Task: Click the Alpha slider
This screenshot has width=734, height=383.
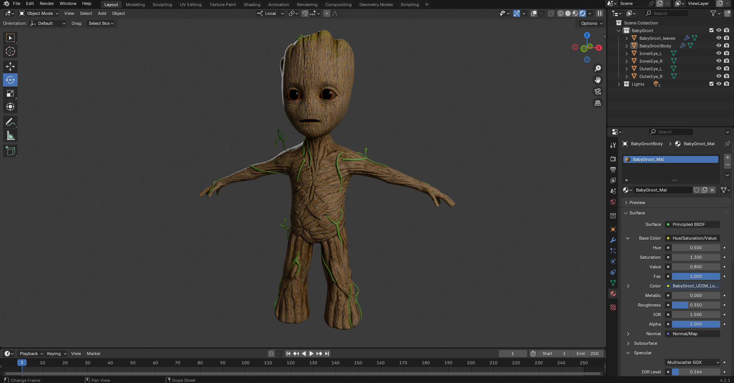Action: [x=696, y=324]
